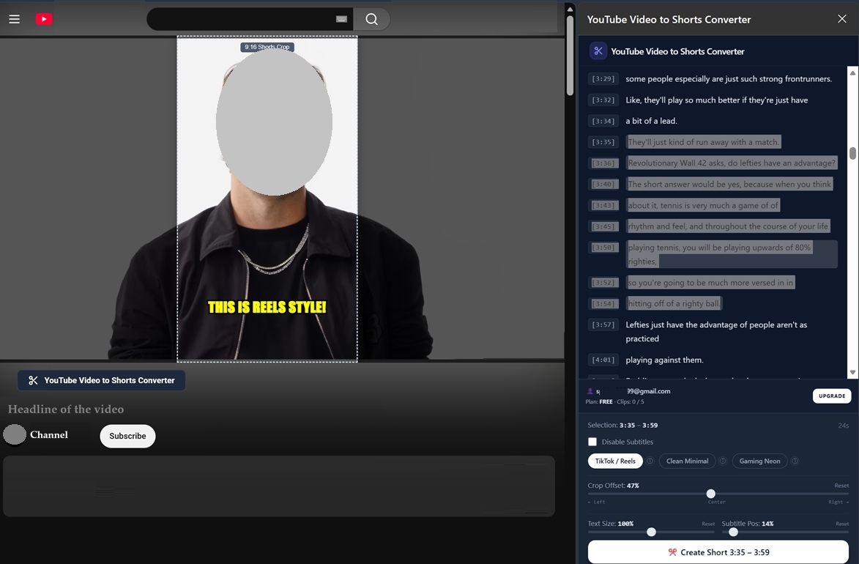This screenshot has width=859, height=564.
Task: Click the [3:36] timestamp
Action: 603,163
